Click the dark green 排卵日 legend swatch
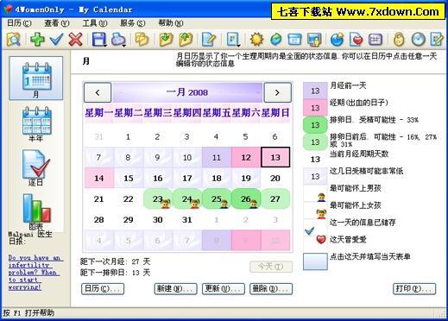Screen dimensions: 448x321 coord(315,125)
